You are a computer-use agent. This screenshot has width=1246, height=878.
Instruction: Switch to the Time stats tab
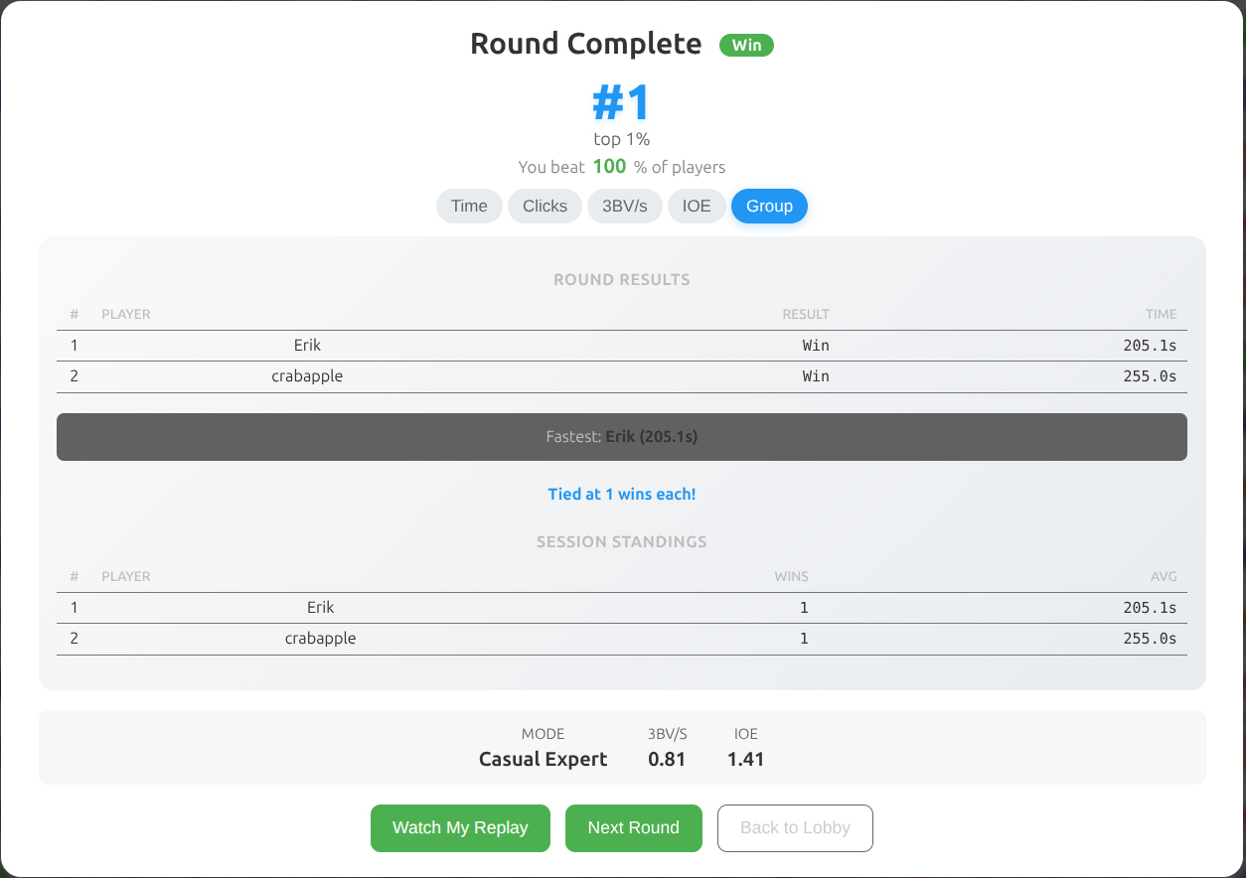469,206
